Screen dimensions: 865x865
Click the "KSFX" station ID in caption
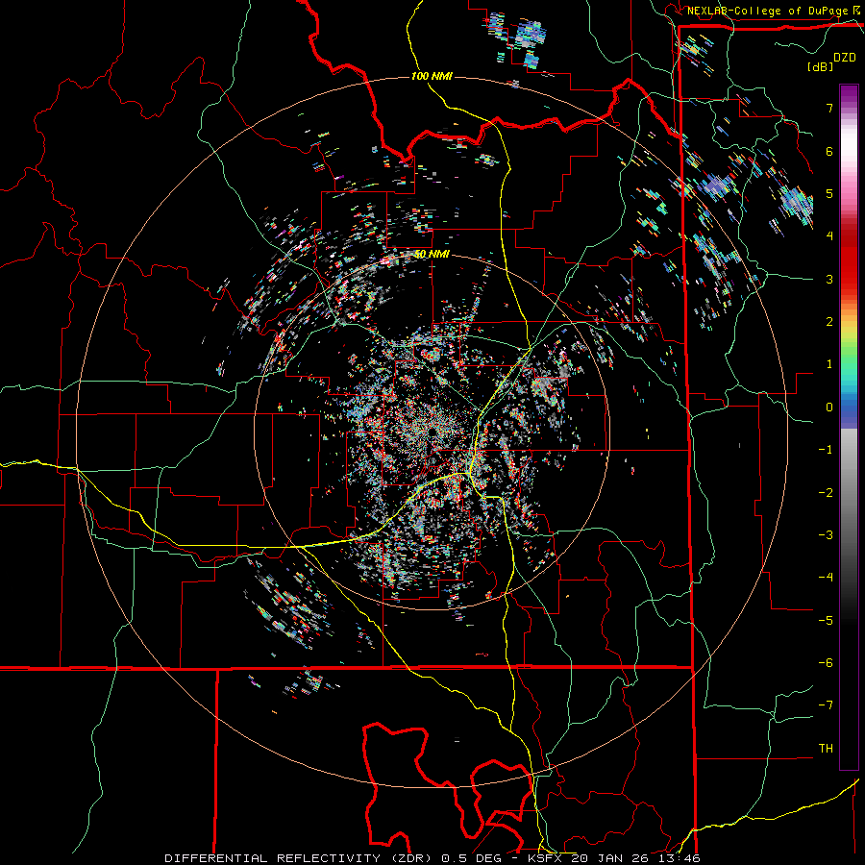coord(544,858)
